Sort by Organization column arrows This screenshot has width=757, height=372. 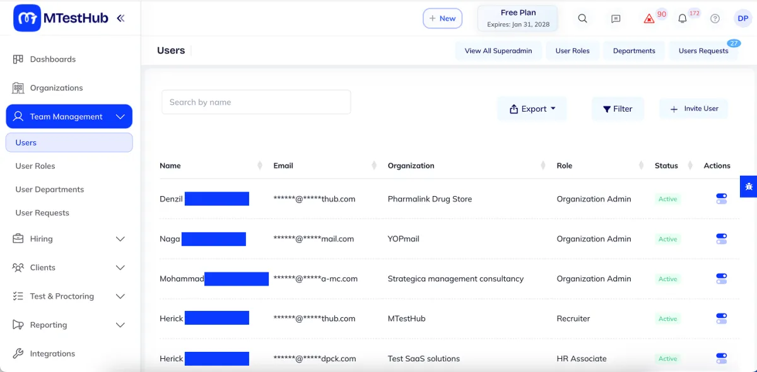tap(543, 166)
